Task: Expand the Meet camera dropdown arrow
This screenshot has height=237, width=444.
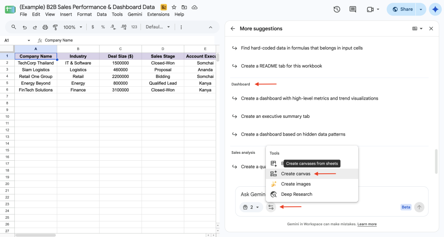Action: tap(378, 10)
